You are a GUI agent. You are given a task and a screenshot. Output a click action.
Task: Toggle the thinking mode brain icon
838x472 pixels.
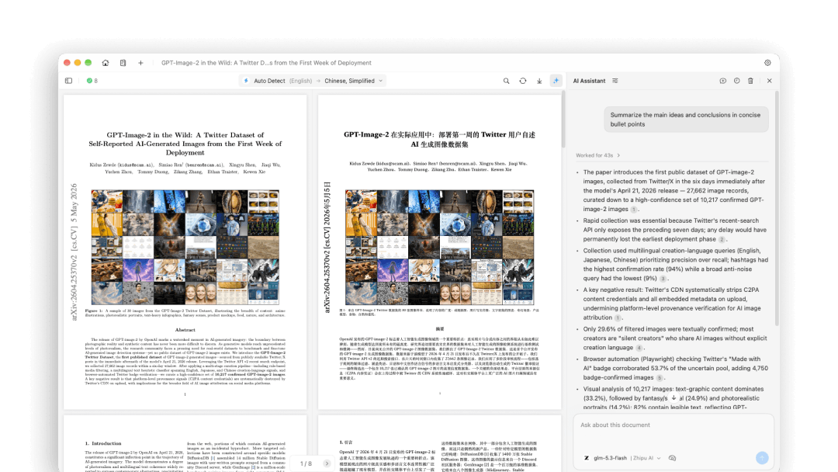[672, 458]
